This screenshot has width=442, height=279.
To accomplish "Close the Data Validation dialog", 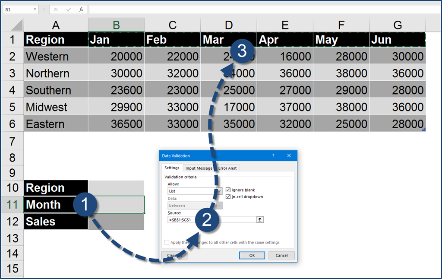I will (289, 155).
